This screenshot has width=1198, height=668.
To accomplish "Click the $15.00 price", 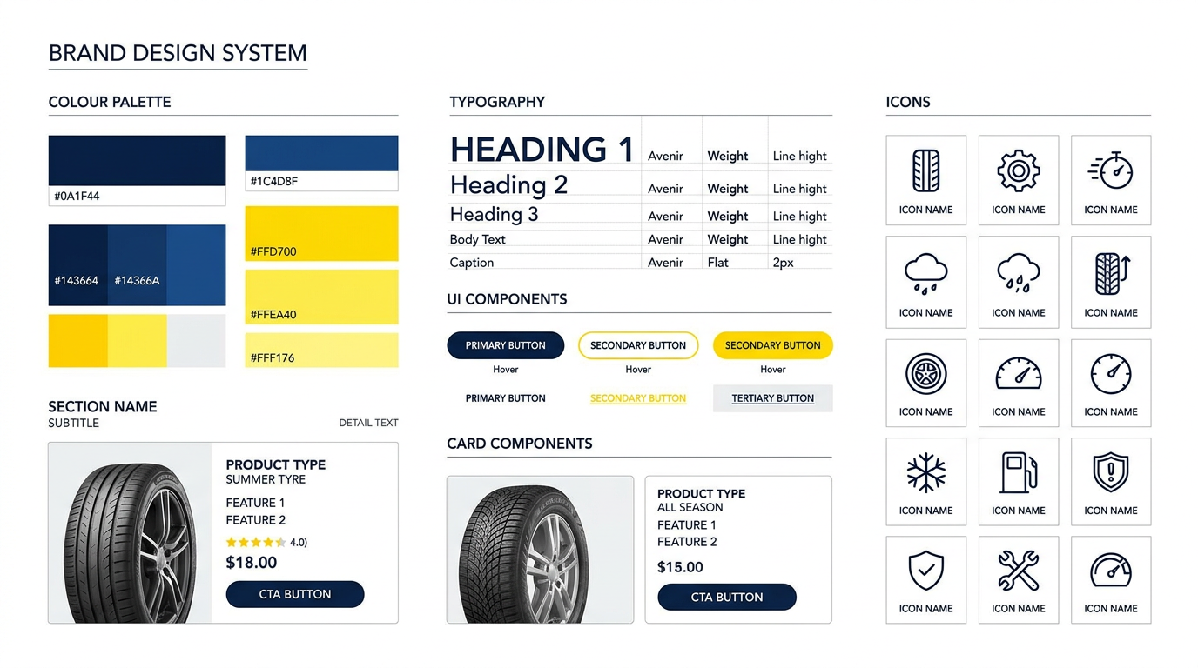I will [680, 567].
